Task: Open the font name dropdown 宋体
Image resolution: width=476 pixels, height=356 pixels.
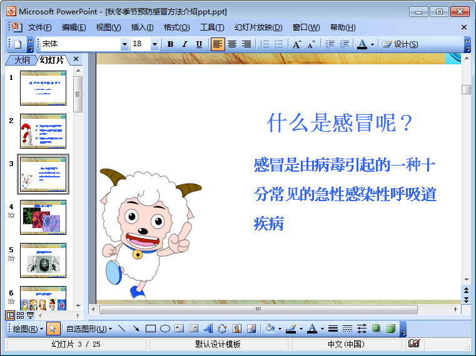Action: pos(124,44)
